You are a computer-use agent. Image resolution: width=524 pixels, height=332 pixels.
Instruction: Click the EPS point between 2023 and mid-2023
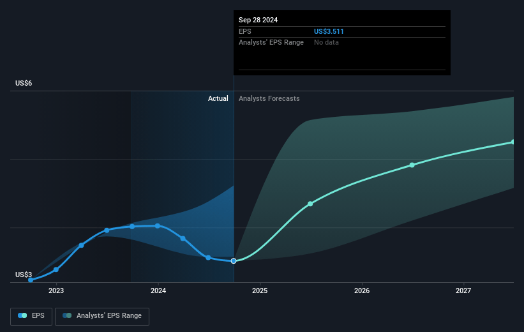(81, 245)
